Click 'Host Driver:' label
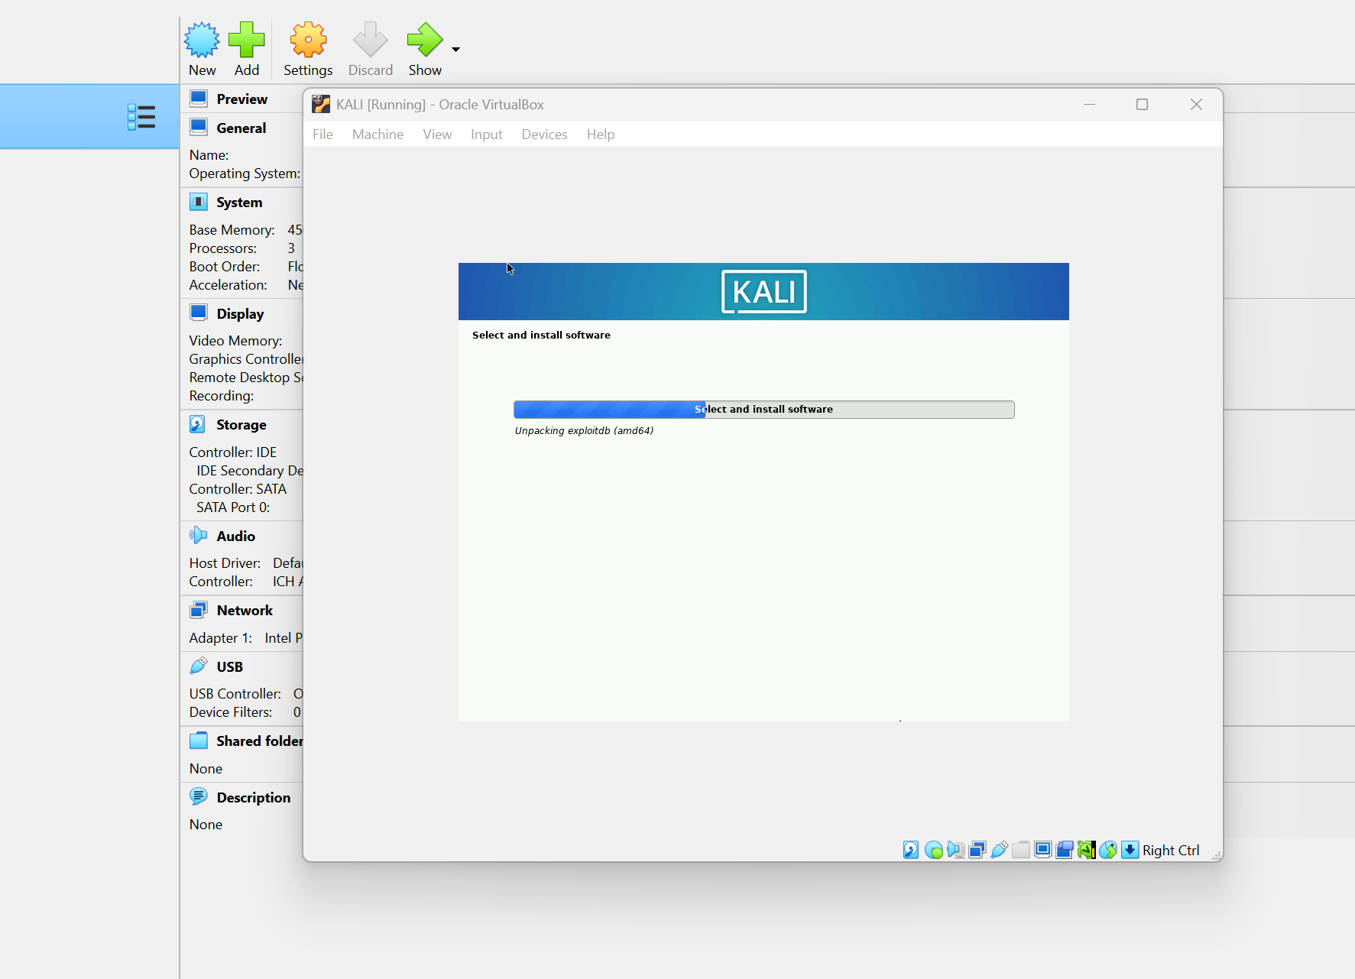The width and height of the screenshot is (1355, 979). click(x=225, y=563)
